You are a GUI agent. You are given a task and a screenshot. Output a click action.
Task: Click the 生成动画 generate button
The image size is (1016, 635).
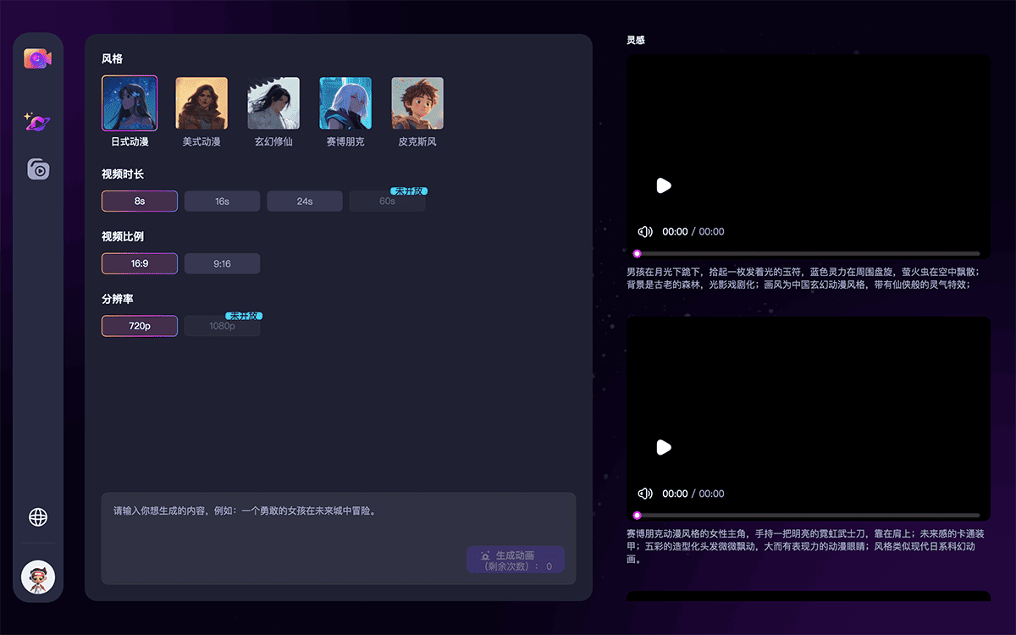(515, 560)
